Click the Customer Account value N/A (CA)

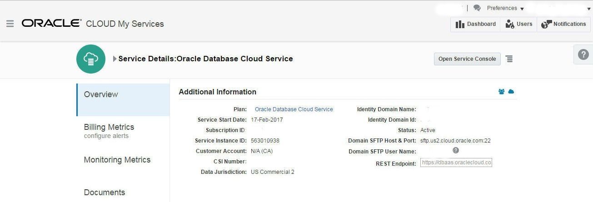(262, 151)
